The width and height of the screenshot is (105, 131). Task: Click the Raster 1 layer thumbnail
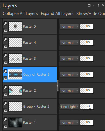pyautogui.click(x=15, y=122)
